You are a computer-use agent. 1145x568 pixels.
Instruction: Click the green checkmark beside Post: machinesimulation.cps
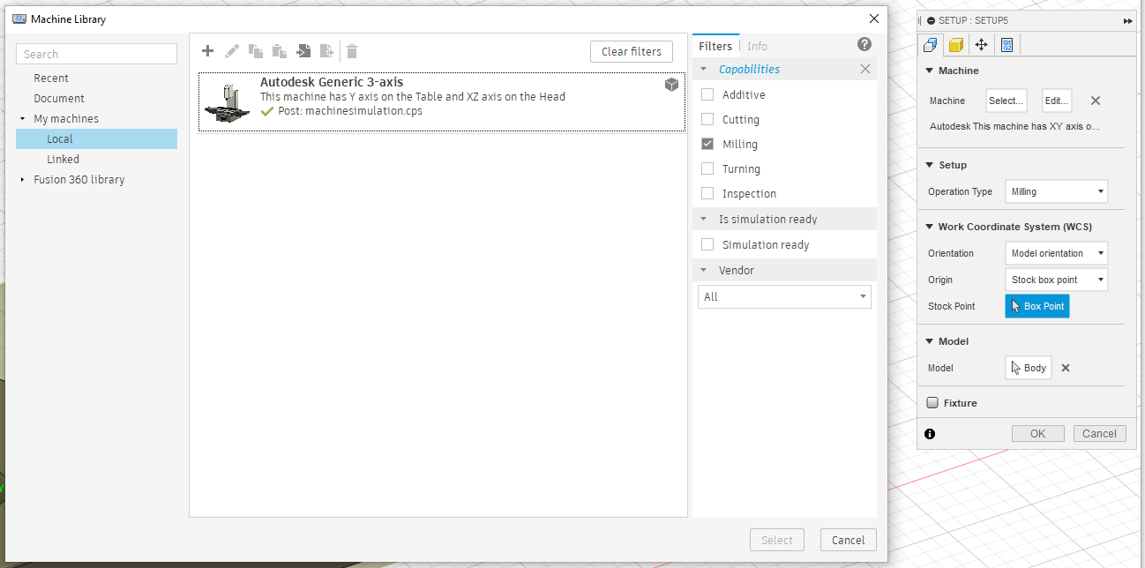(267, 111)
